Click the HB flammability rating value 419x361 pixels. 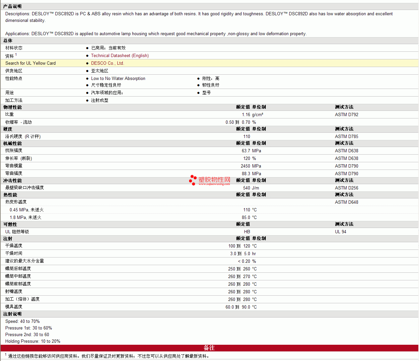coord(247,232)
